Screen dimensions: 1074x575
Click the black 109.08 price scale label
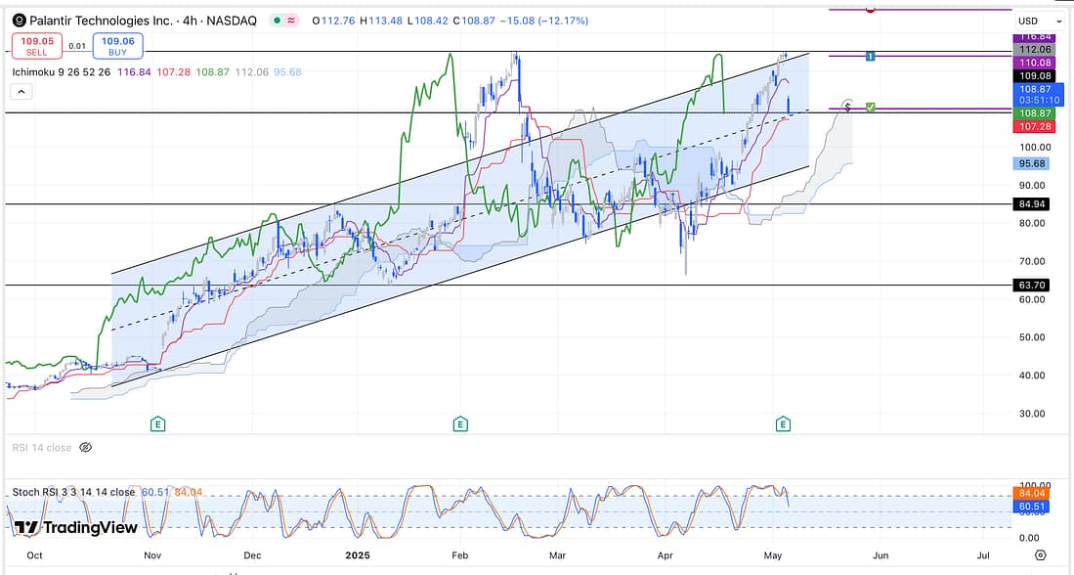(x=1035, y=76)
